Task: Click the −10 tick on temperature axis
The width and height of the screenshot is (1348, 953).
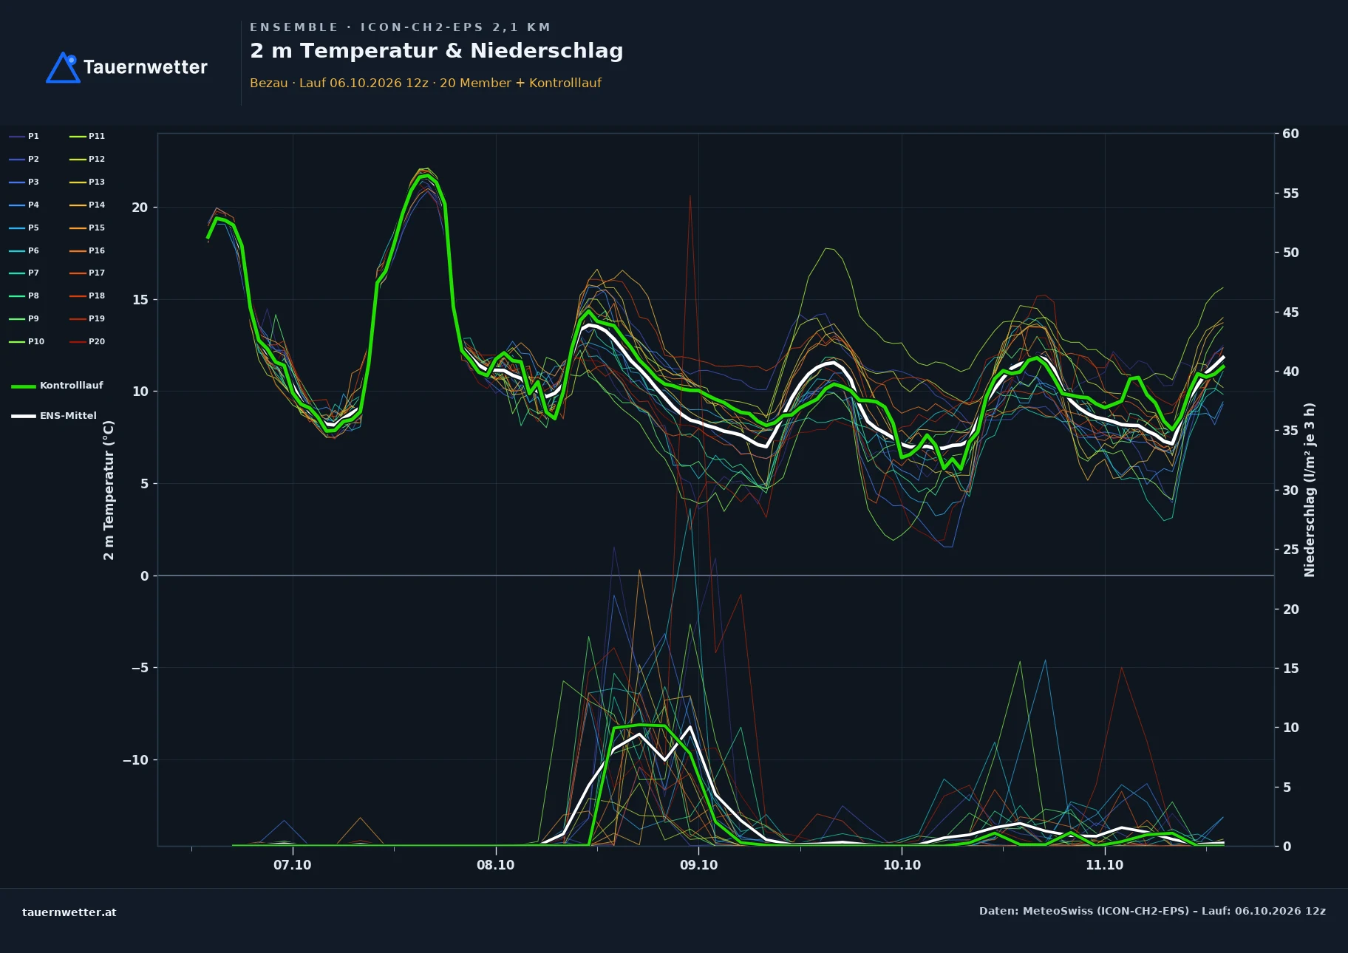Action: tap(135, 760)
